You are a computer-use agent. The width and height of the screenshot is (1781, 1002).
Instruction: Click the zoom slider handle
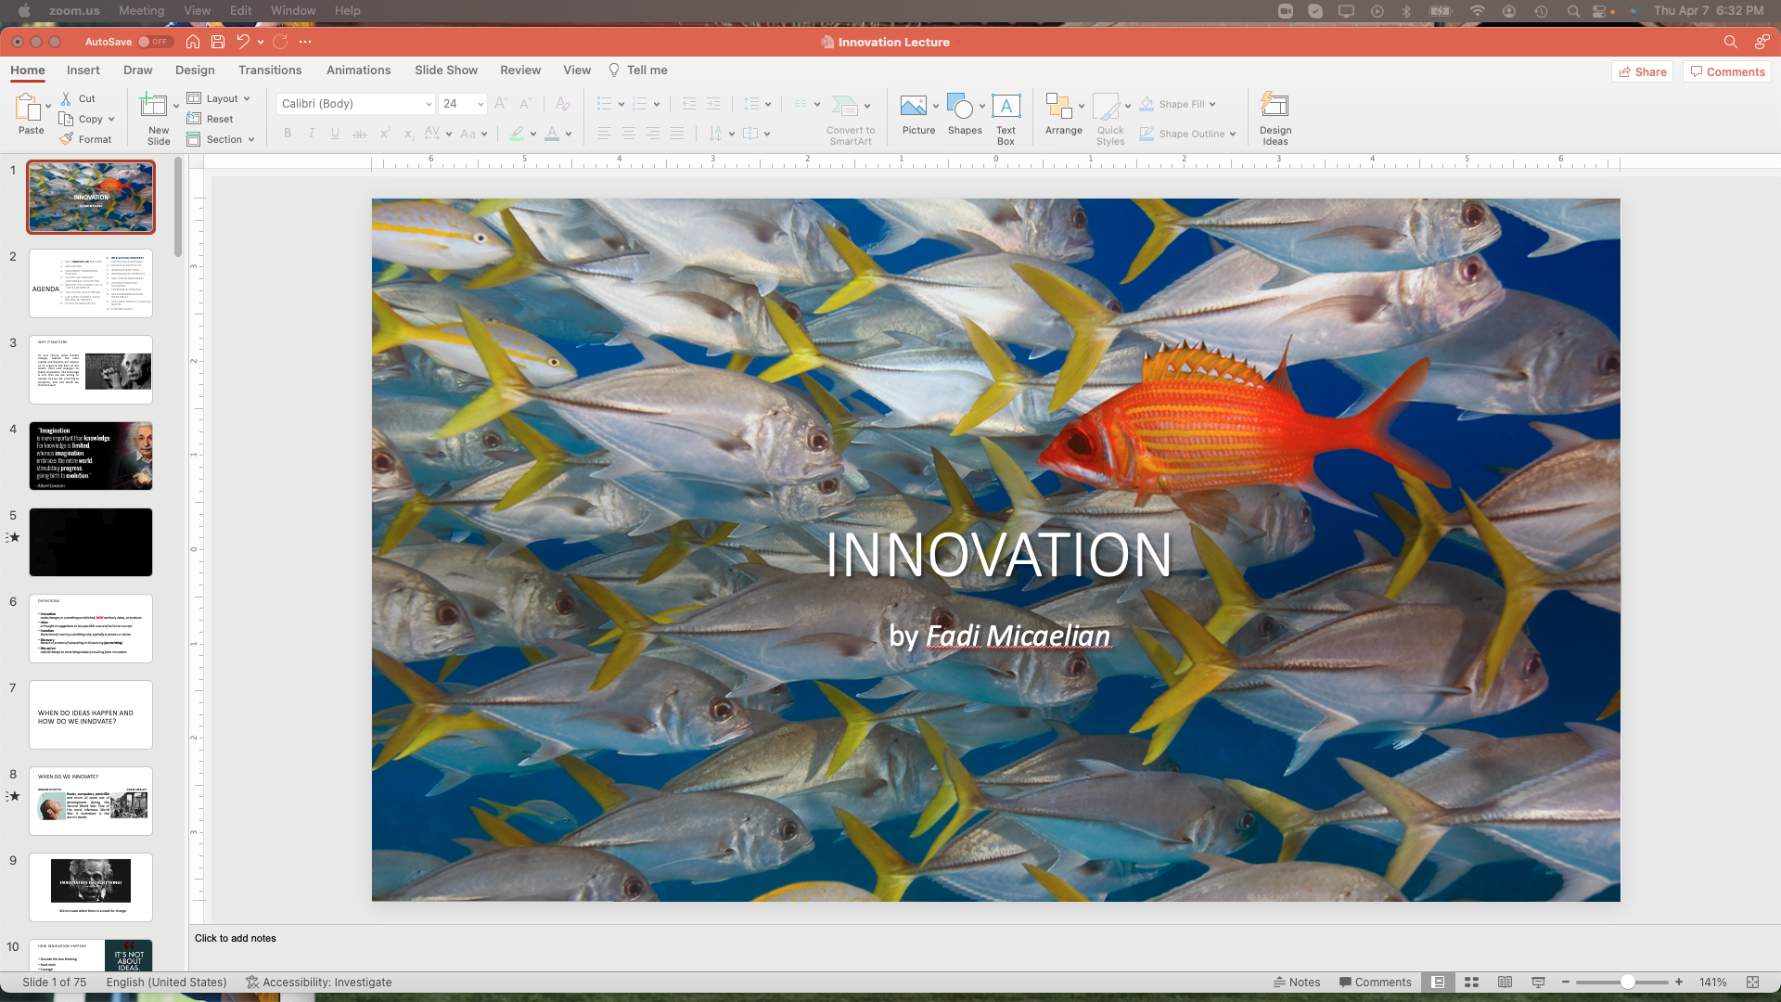tap(1627, 983)
